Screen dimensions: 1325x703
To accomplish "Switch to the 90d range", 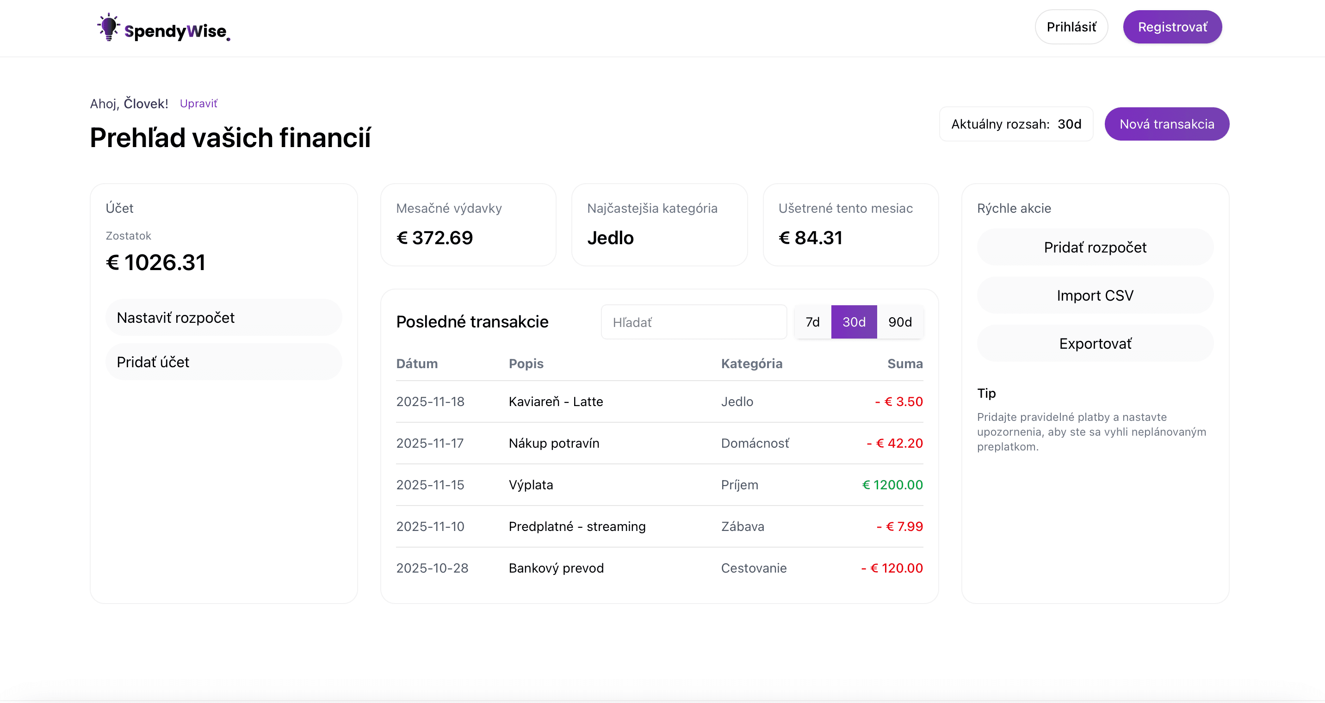I will coord(900,322).
